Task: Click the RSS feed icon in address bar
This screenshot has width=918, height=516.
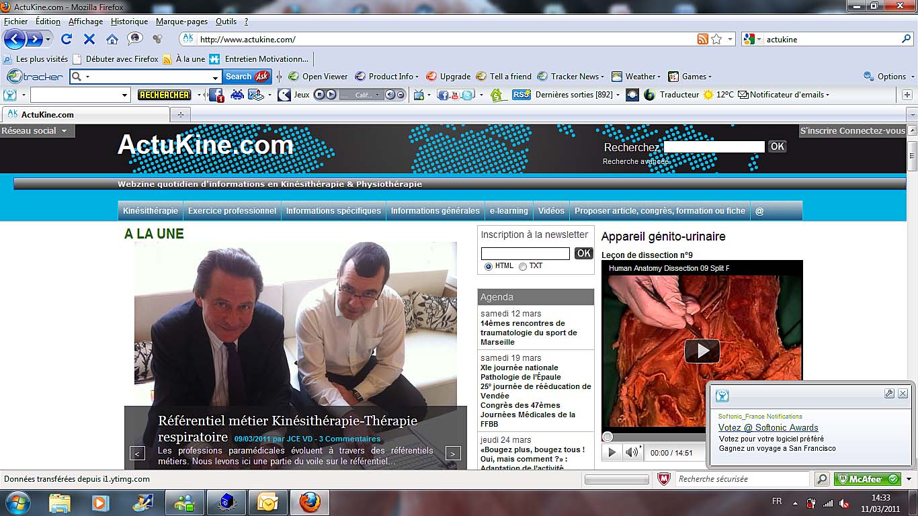Action: 703,39
